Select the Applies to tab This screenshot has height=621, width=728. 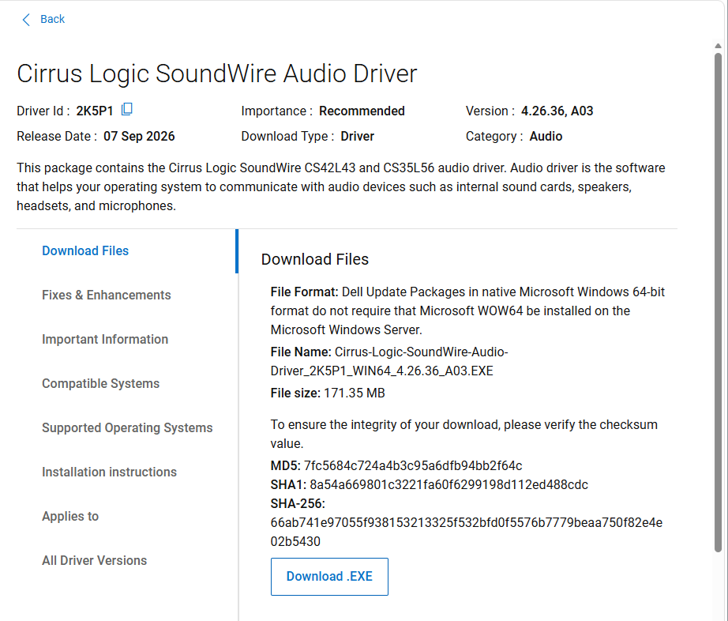[x=70, y=516]
